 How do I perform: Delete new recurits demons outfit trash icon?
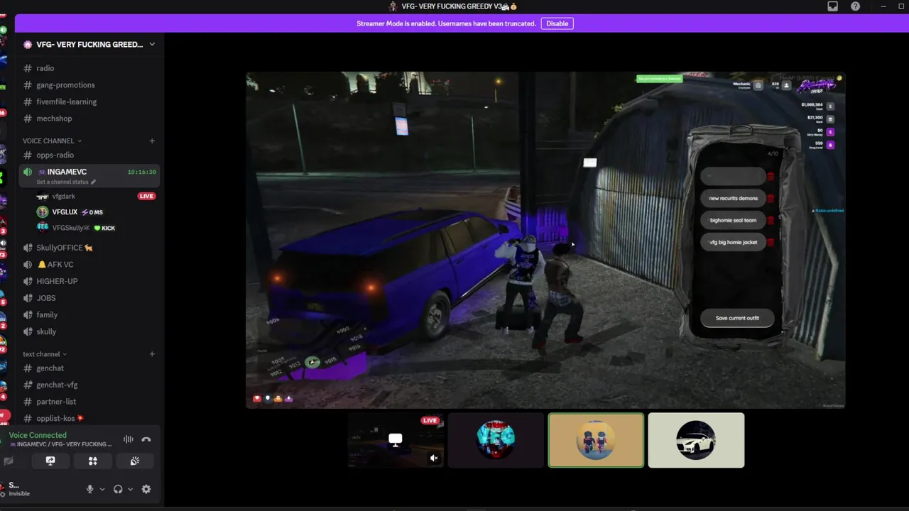pos(771,198)
